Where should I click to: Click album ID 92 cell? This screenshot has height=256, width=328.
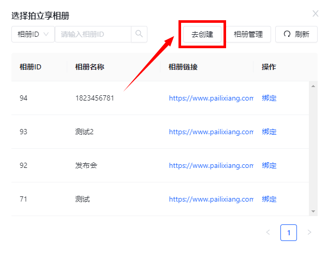click(23, 165)
